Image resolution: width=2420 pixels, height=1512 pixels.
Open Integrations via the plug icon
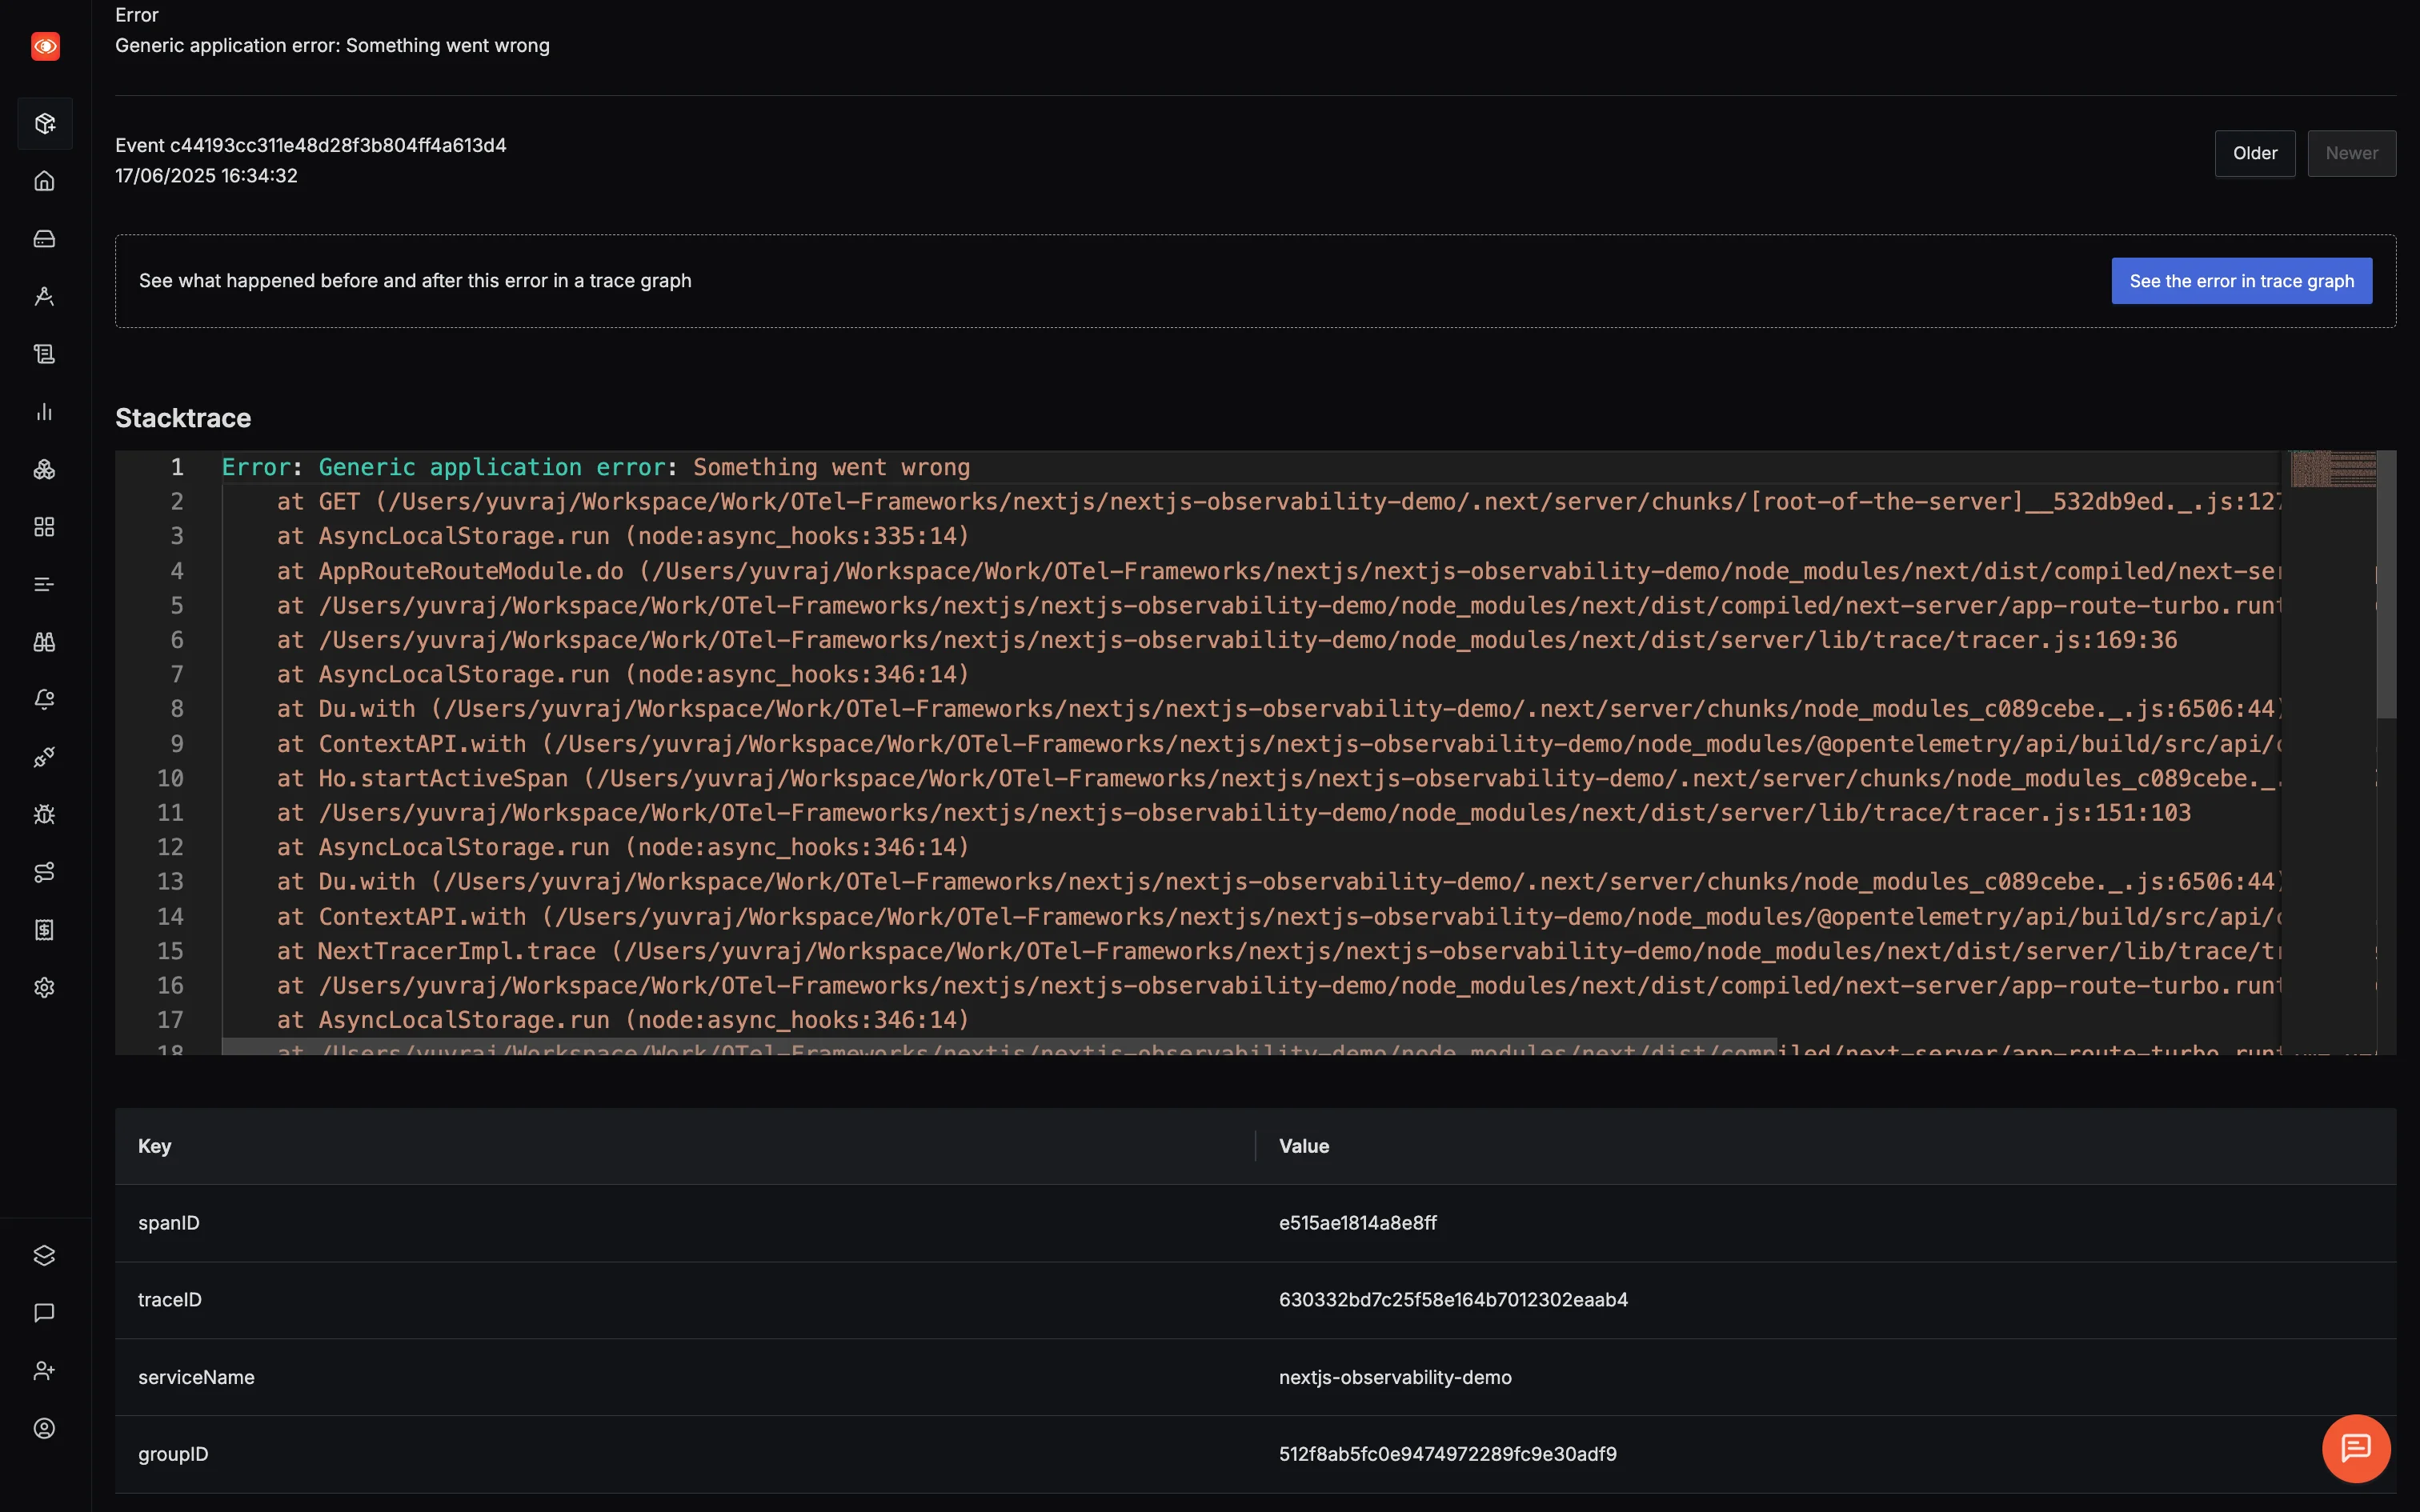click(x=45, y=757)
